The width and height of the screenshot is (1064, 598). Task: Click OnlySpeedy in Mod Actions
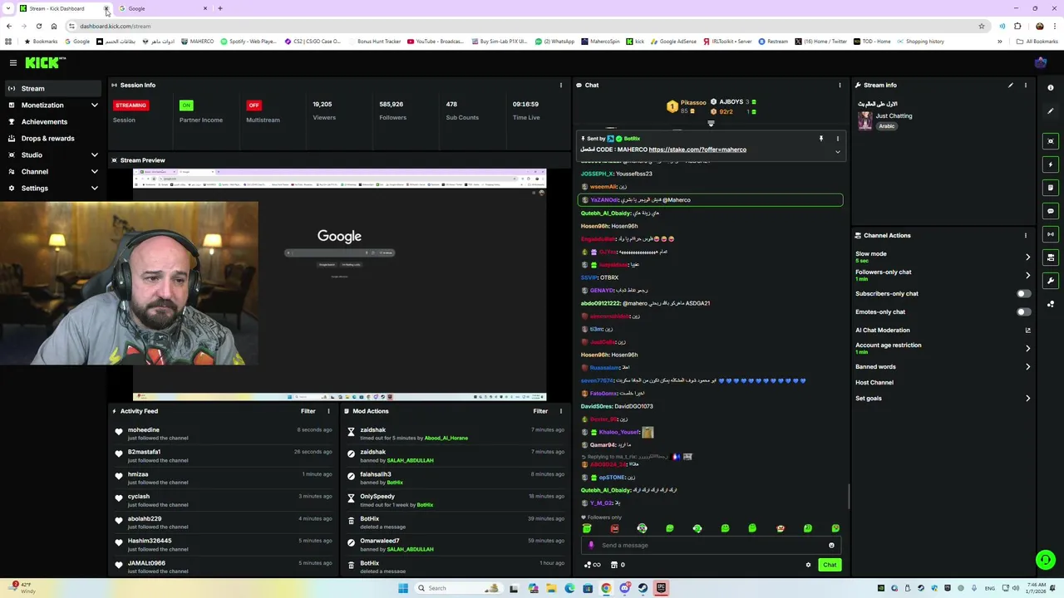pyautogui.click(x=377, y=496)
